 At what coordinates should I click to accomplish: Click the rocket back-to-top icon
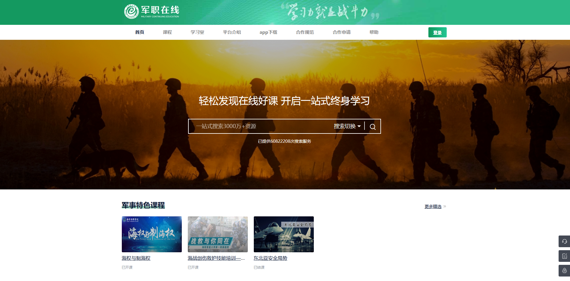564,271
